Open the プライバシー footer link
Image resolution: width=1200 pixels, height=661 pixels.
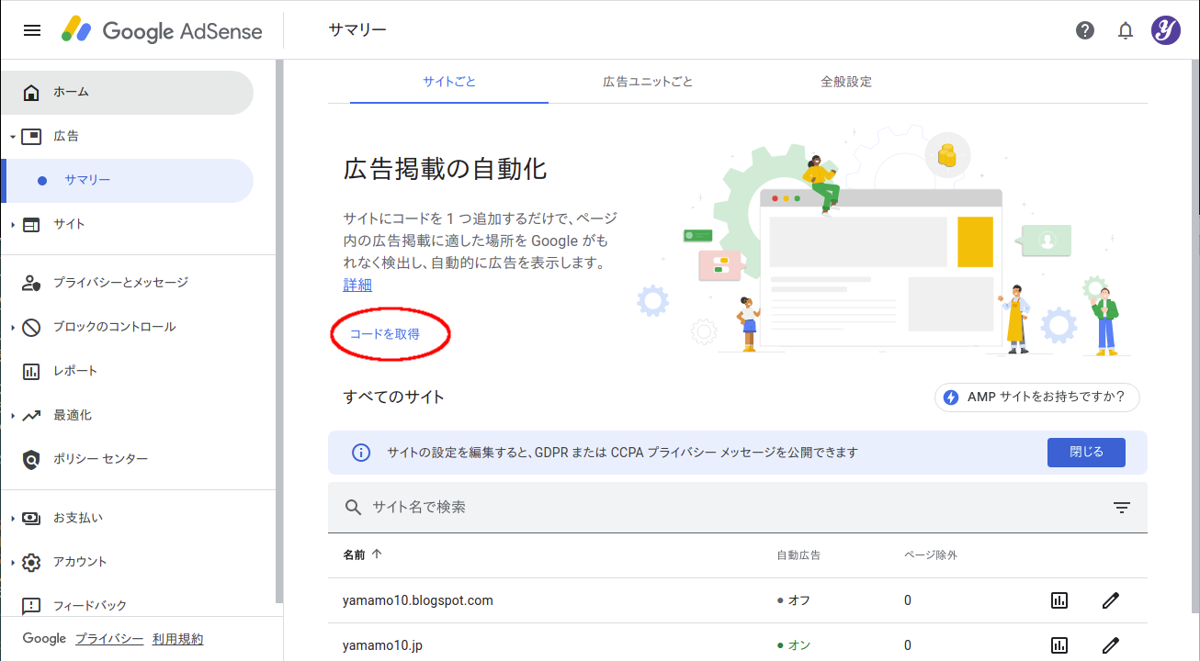(x=109, y=639)
